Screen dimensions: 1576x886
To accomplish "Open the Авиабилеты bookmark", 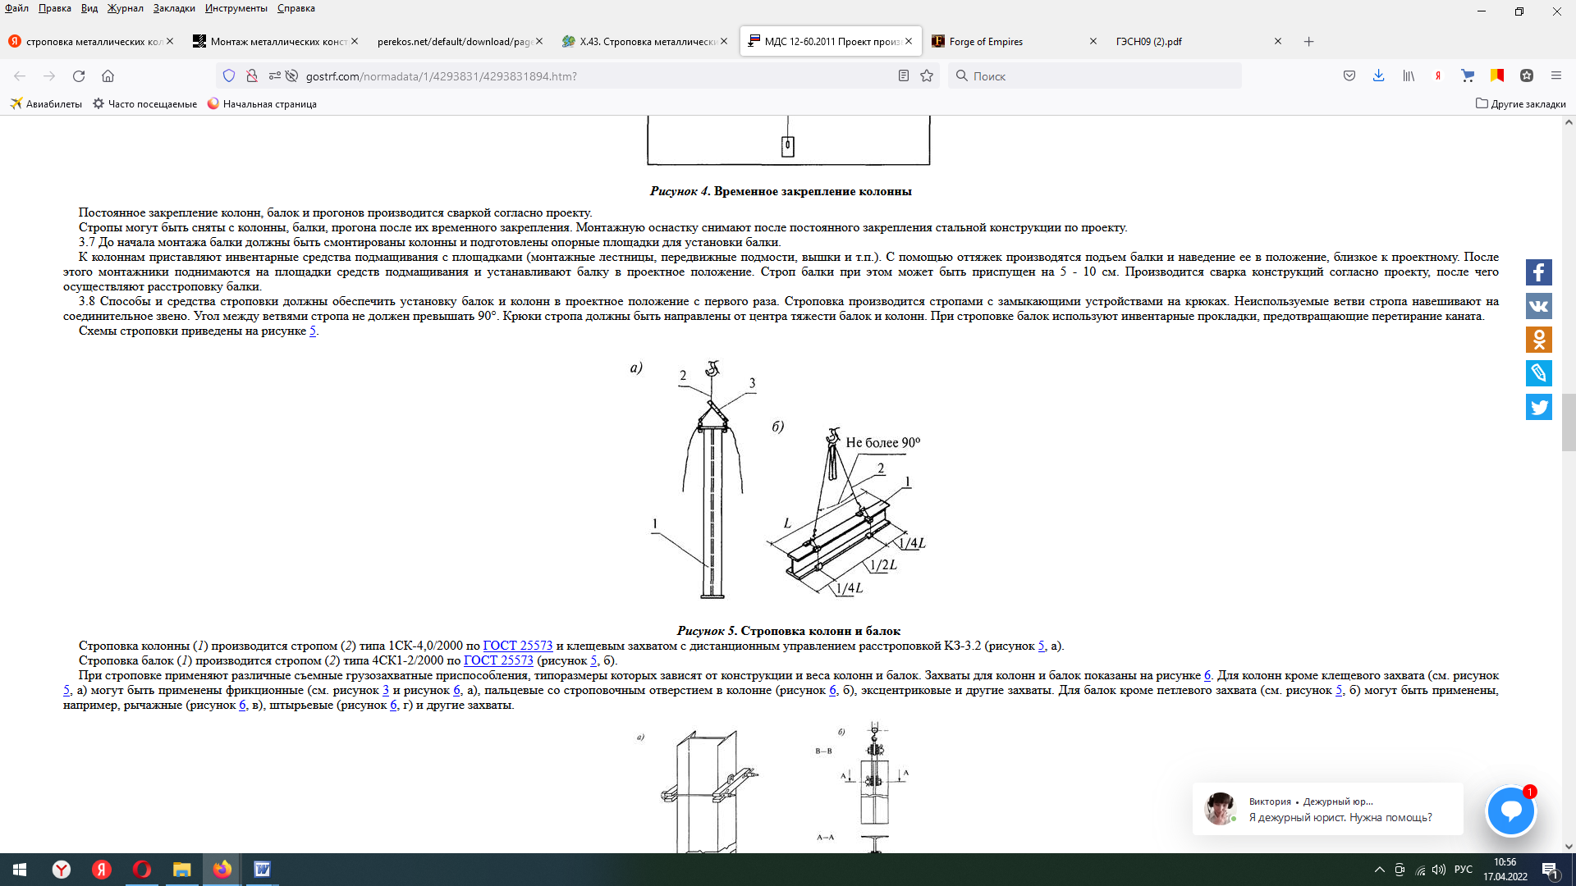I will pyautogui.click(x=46, y=103).
